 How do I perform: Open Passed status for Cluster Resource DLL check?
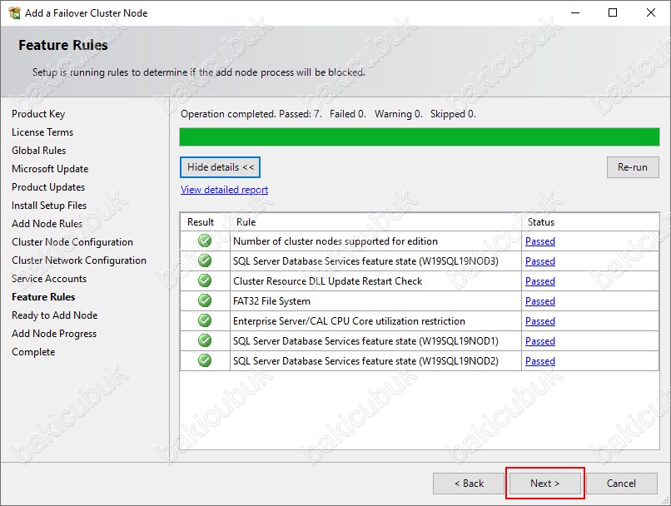(x=540, y=281)
